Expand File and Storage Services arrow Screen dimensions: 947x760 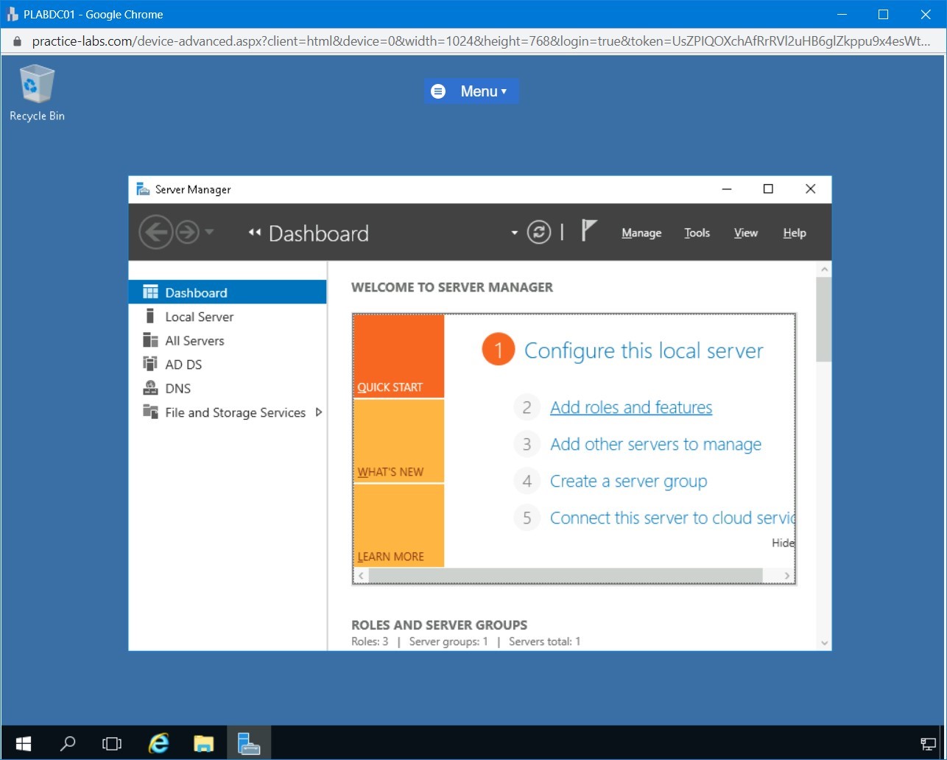(x=319, y=412)
